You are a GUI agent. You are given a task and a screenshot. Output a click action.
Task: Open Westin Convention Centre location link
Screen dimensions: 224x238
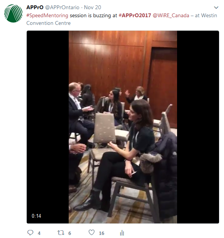point(122,19)
